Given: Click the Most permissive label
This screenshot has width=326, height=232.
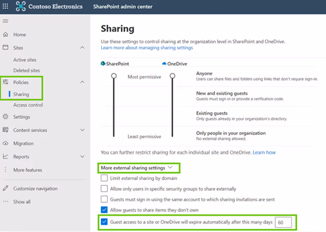Looking at the screenshot, I should point(144,77).
